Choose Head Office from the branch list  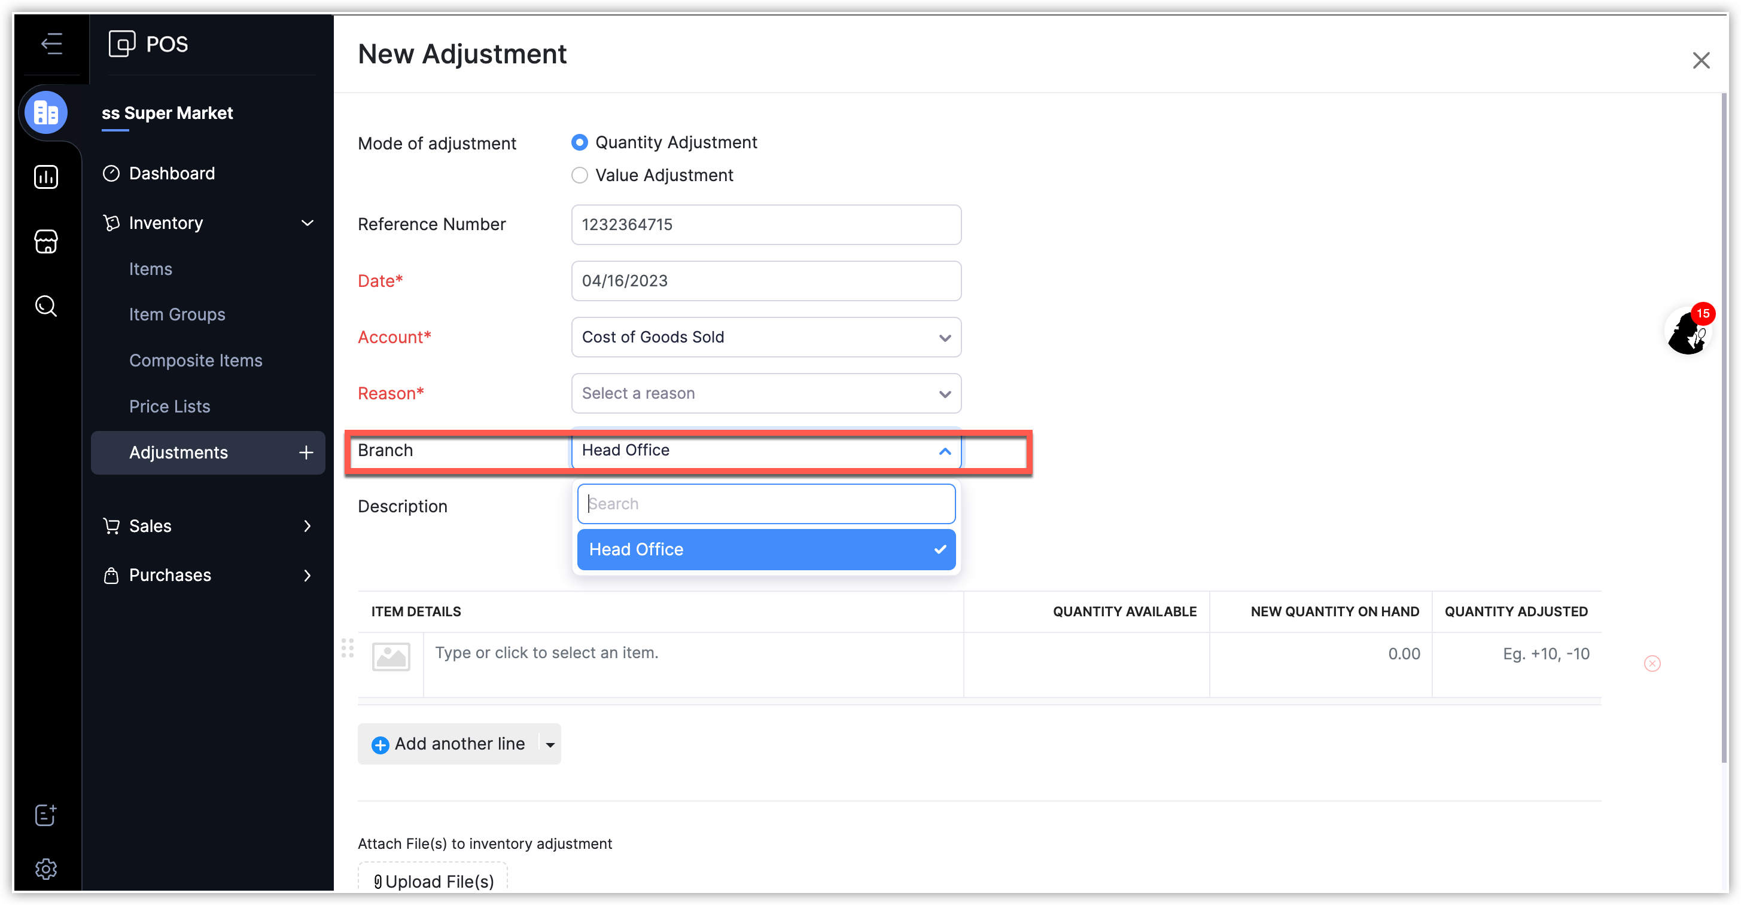click(x=766, y=550)
